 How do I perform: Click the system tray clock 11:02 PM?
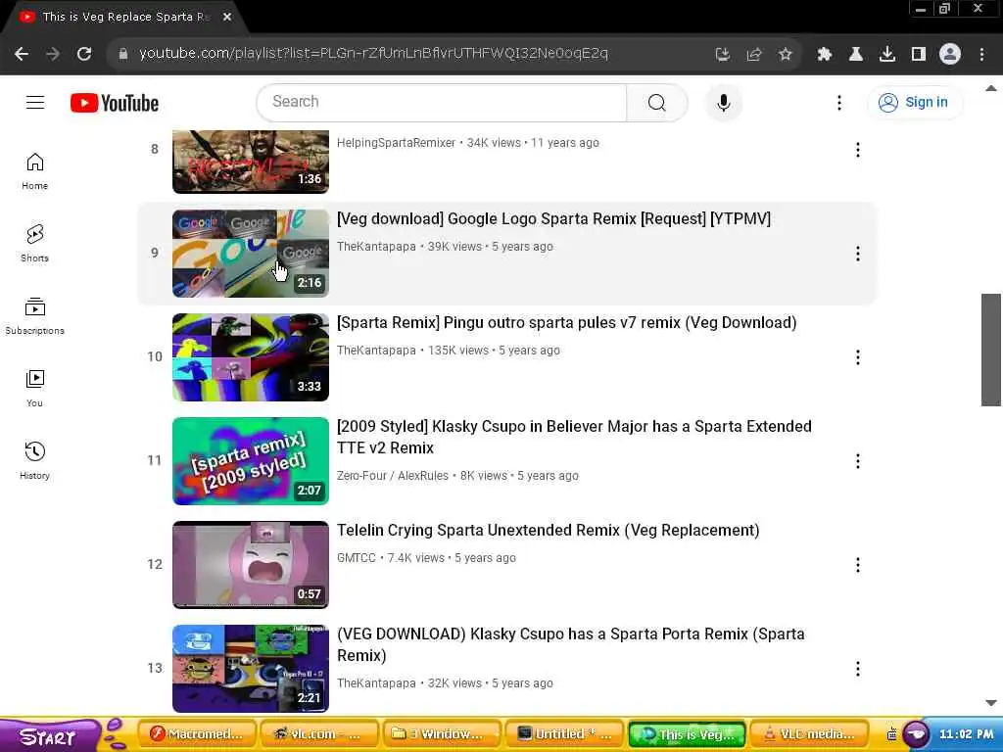pos(966,734)
